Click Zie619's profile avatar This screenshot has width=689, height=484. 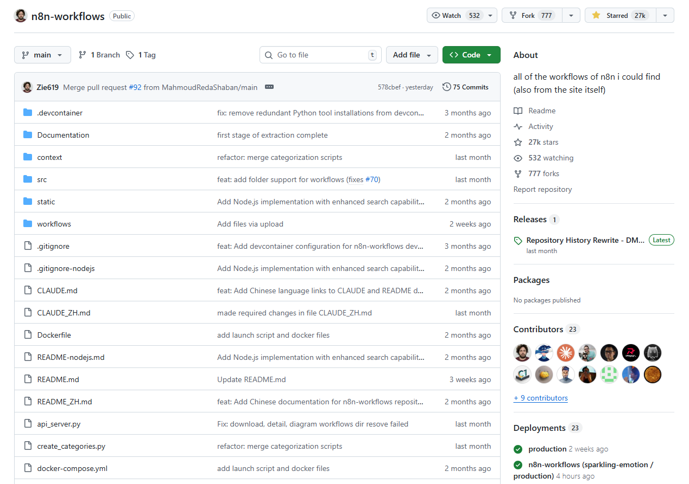27,87
